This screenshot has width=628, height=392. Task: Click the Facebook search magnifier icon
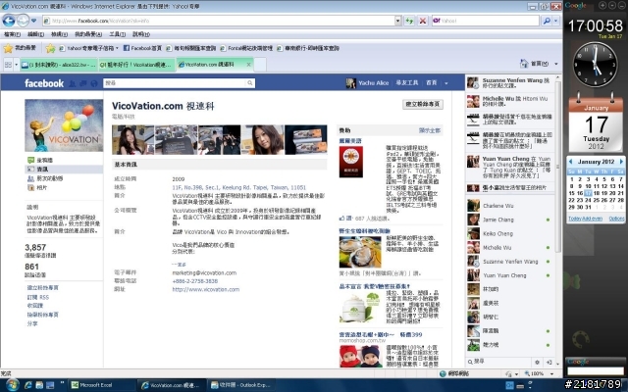tap(250, 82)
